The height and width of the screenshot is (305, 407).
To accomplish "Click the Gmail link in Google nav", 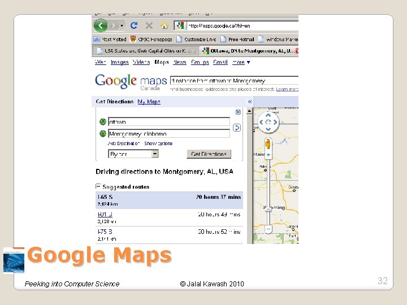I will (220, 62).
